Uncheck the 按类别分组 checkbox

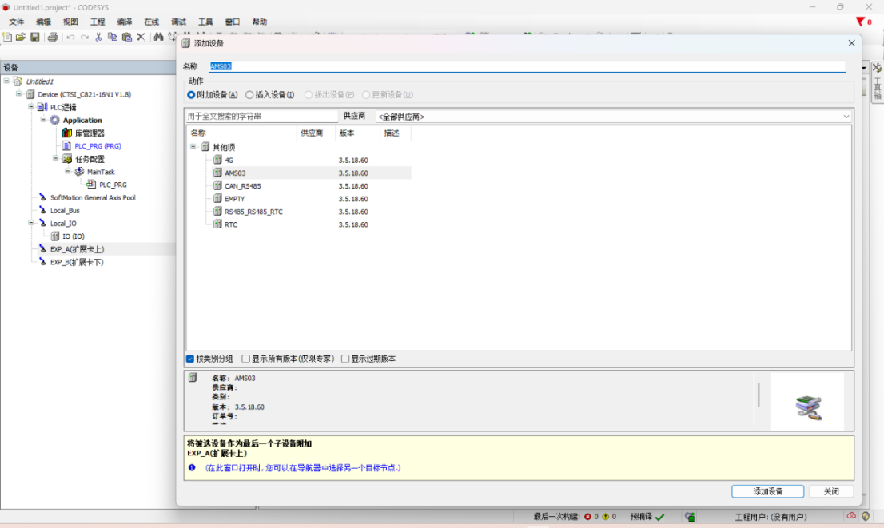pyautogui.click(x=190, y=359)
